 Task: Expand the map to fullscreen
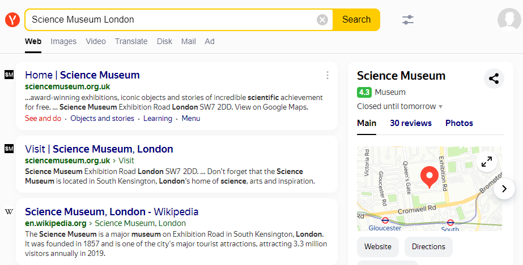pos(486,162)
